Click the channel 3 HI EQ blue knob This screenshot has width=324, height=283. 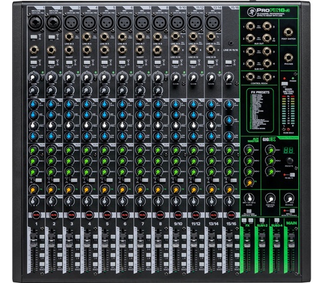point(69,104)
